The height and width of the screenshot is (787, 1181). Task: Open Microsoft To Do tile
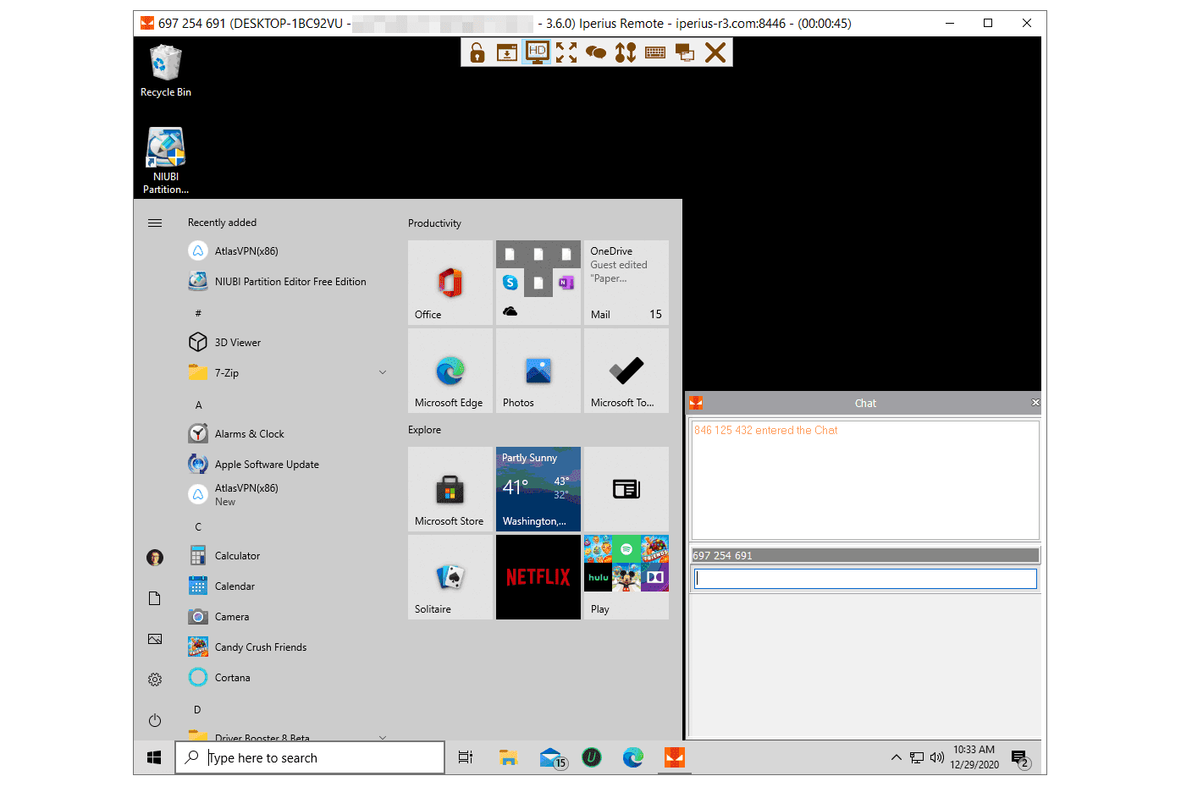click(x=626, y=371)
